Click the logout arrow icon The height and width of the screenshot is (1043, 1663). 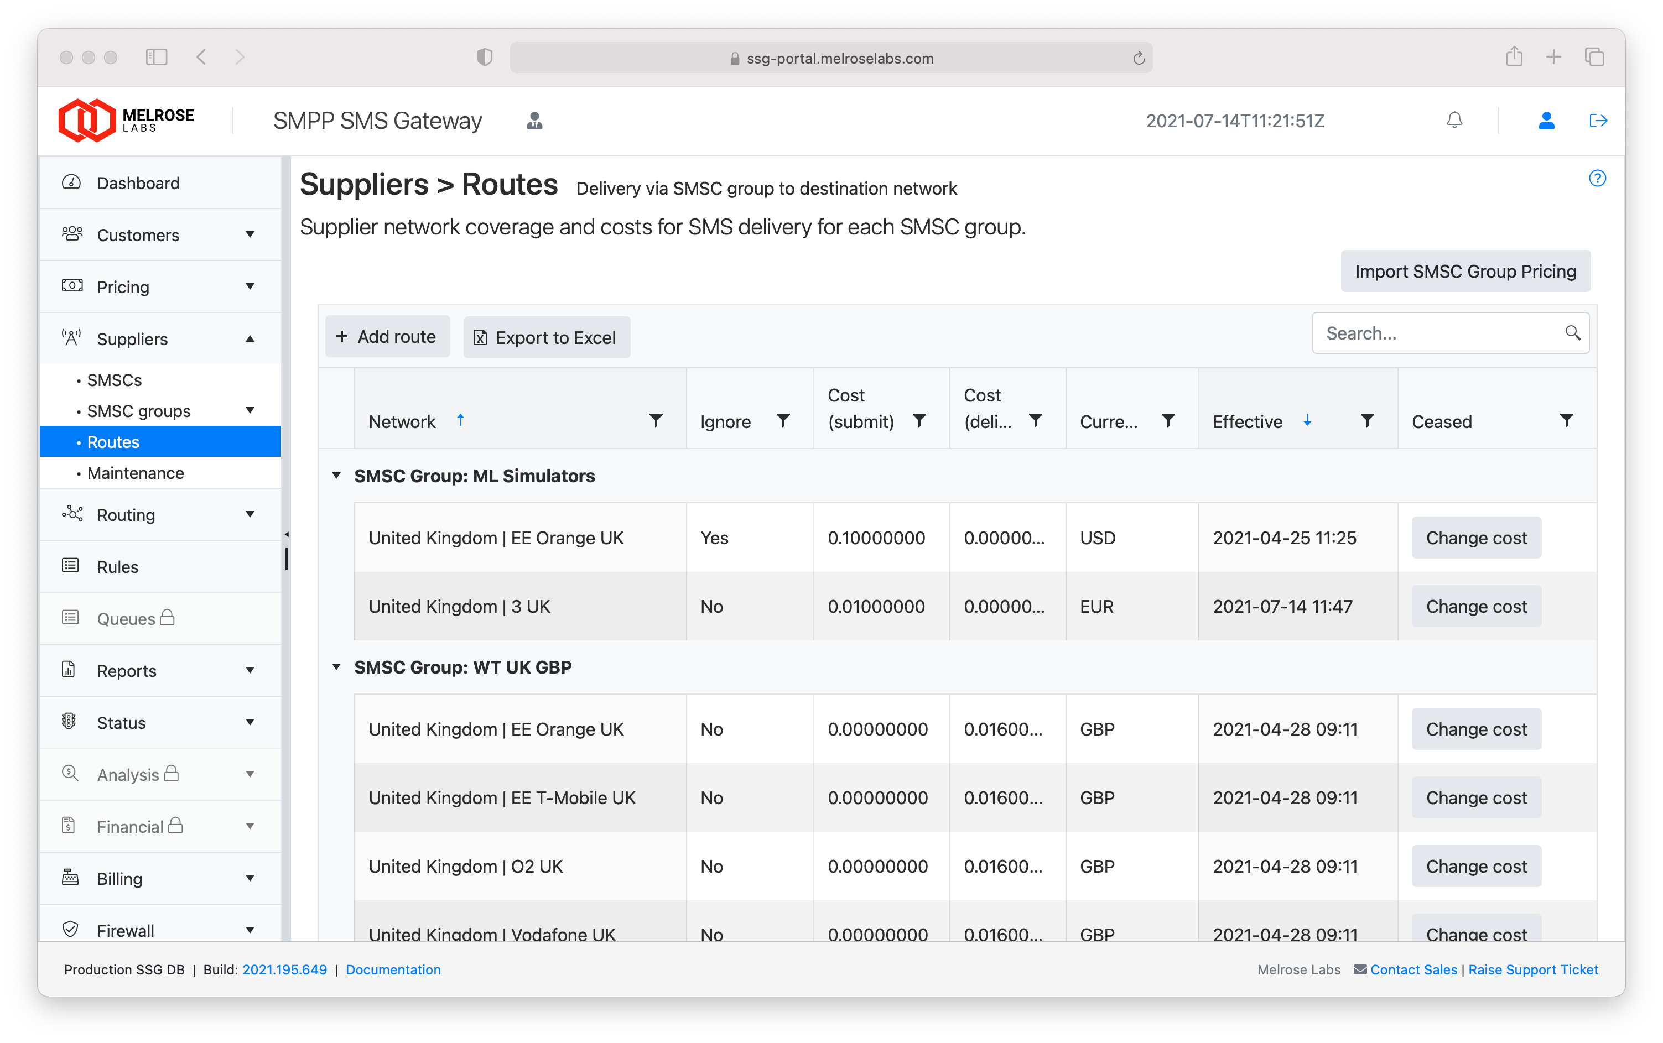[x=1598, y=121]
